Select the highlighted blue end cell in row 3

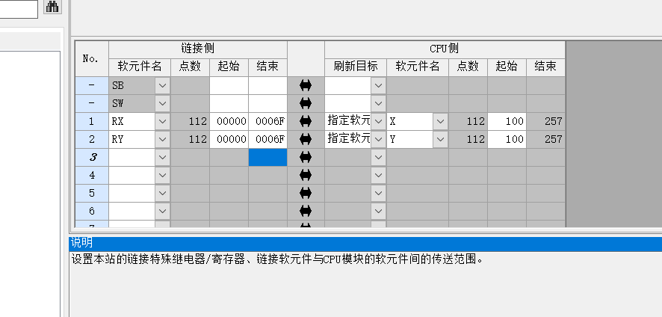click(x=267, y=157)
